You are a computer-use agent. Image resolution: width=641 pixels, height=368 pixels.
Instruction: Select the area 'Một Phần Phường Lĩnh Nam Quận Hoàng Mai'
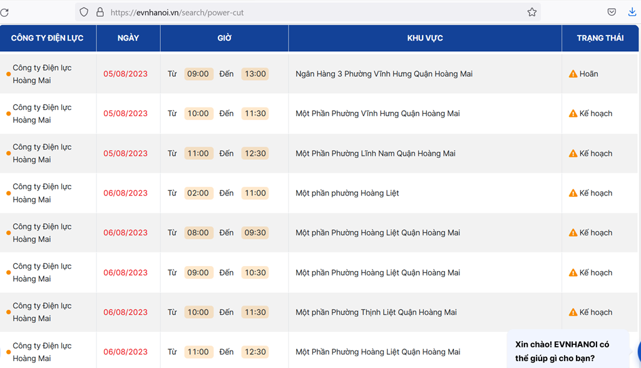(x=376, y=154)
